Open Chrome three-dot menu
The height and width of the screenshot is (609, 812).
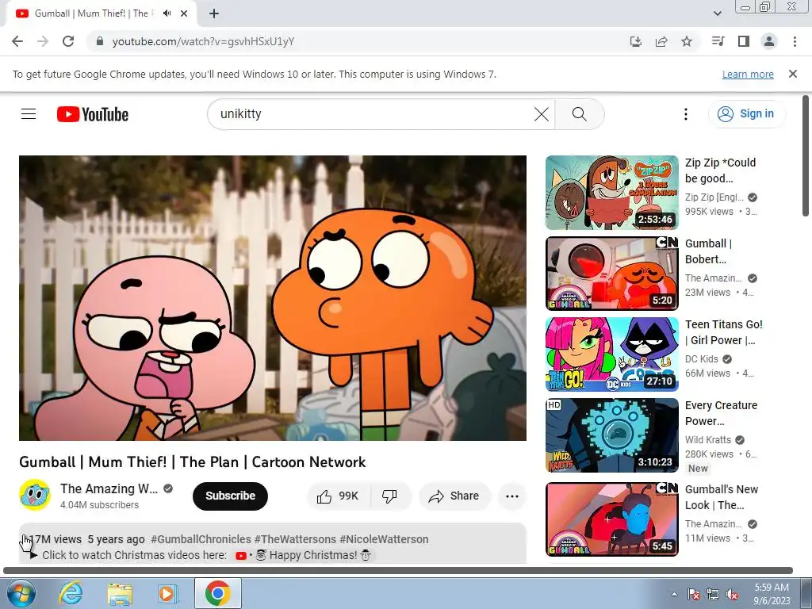point(795,41)
